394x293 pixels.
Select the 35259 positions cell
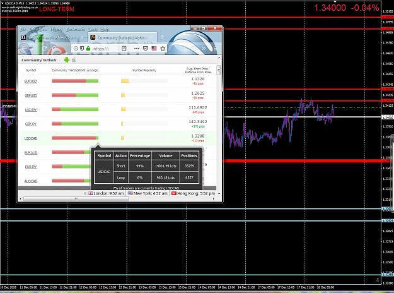point(189,166)
